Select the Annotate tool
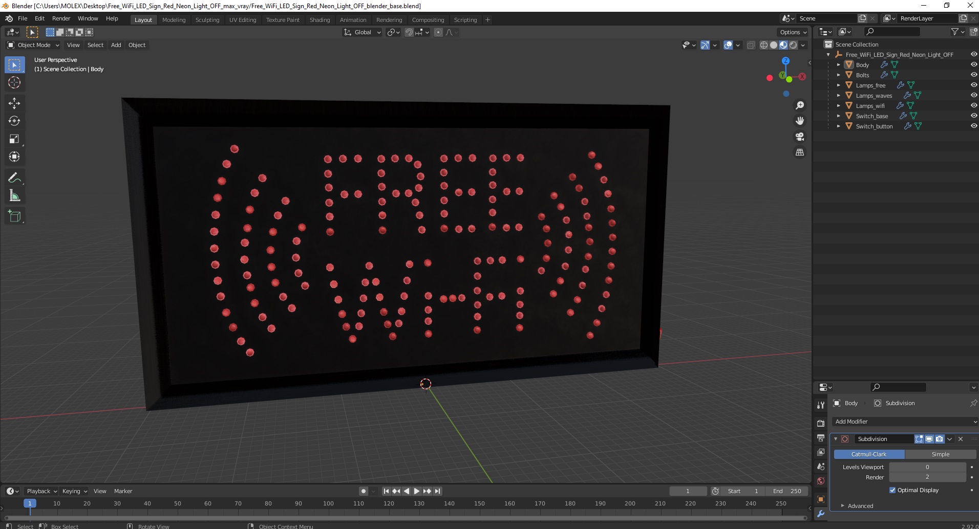This screenshot has height=529, width=979. (14, 178)
